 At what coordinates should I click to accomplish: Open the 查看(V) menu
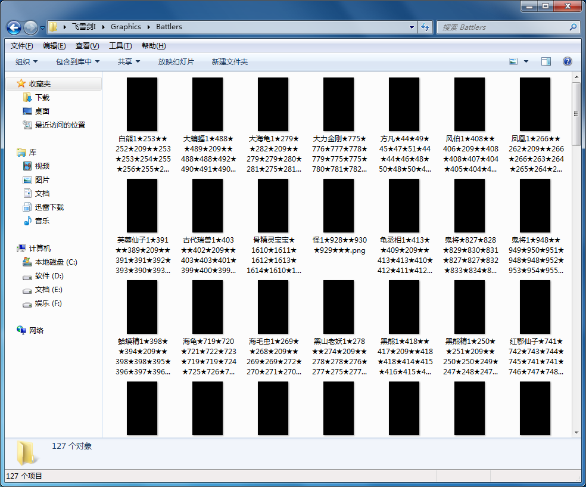point(87,46)
